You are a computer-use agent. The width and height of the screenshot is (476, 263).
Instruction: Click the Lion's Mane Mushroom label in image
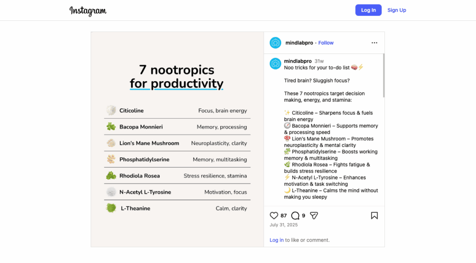coord(149,143)
